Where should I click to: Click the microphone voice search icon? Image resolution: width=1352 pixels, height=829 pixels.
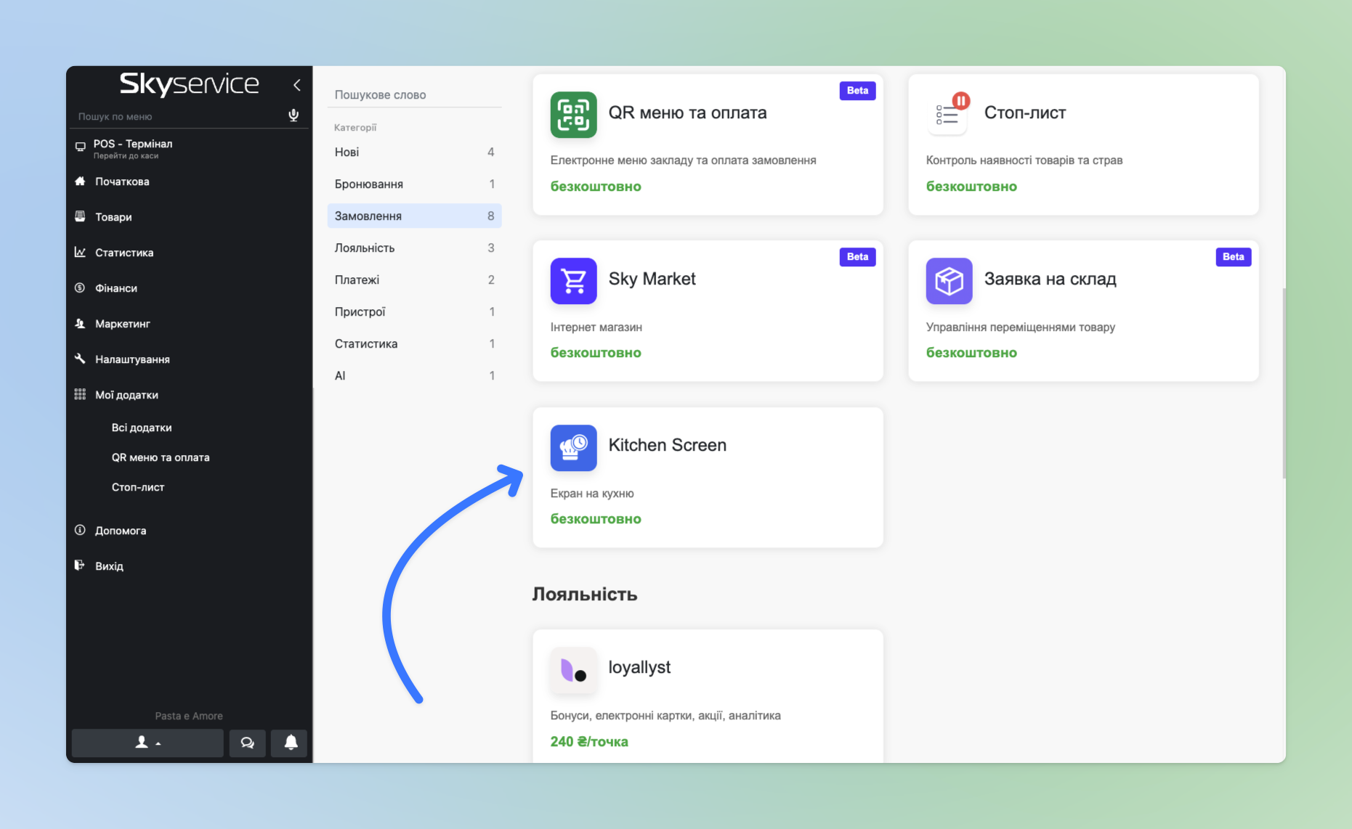(x=294, y=115)
